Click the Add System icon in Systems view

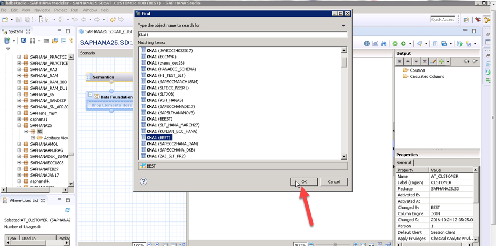pos(7,41)
